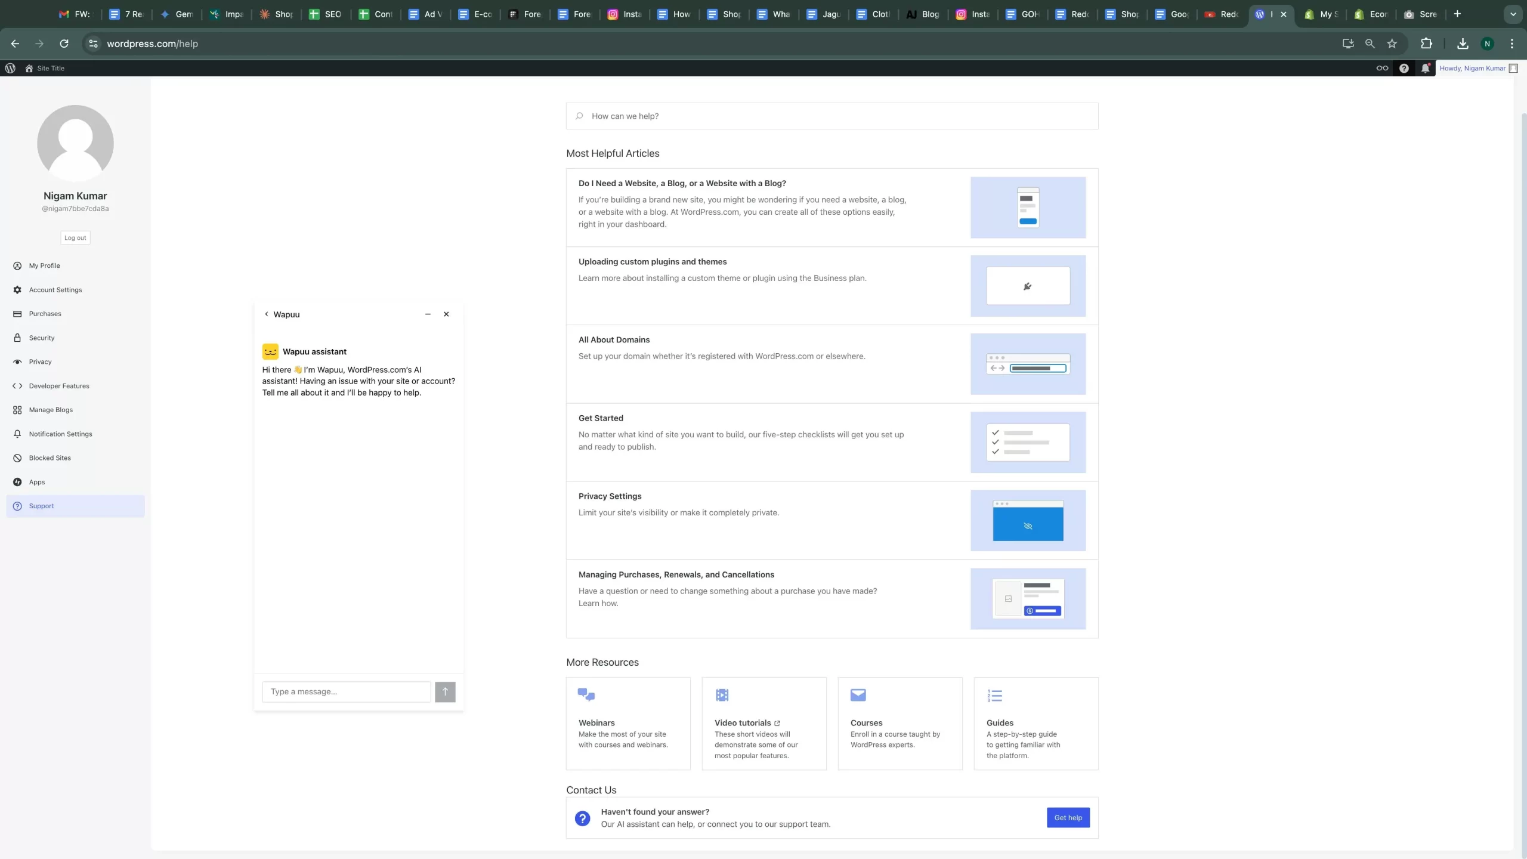The image size is (1527, 859).
Task: Click the Courses envelope icon
Action: (x=858, y=695)
